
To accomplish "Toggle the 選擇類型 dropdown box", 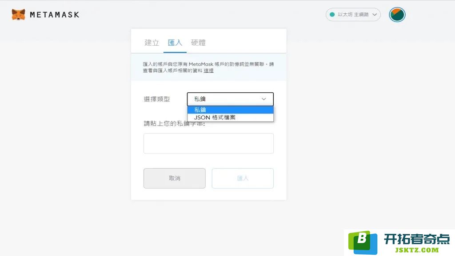I will coord(230,99).
